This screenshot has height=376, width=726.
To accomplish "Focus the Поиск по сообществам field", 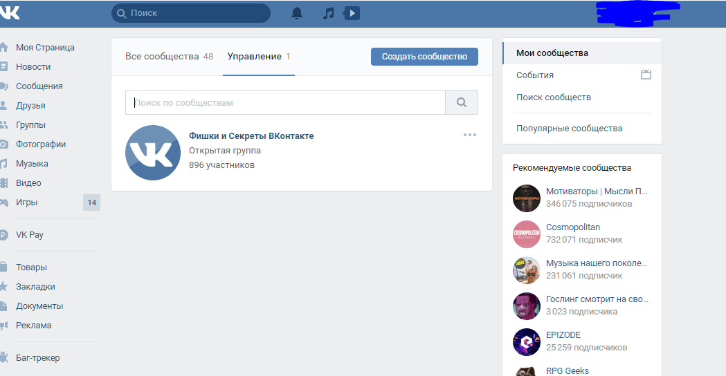I will pos(285,102).
